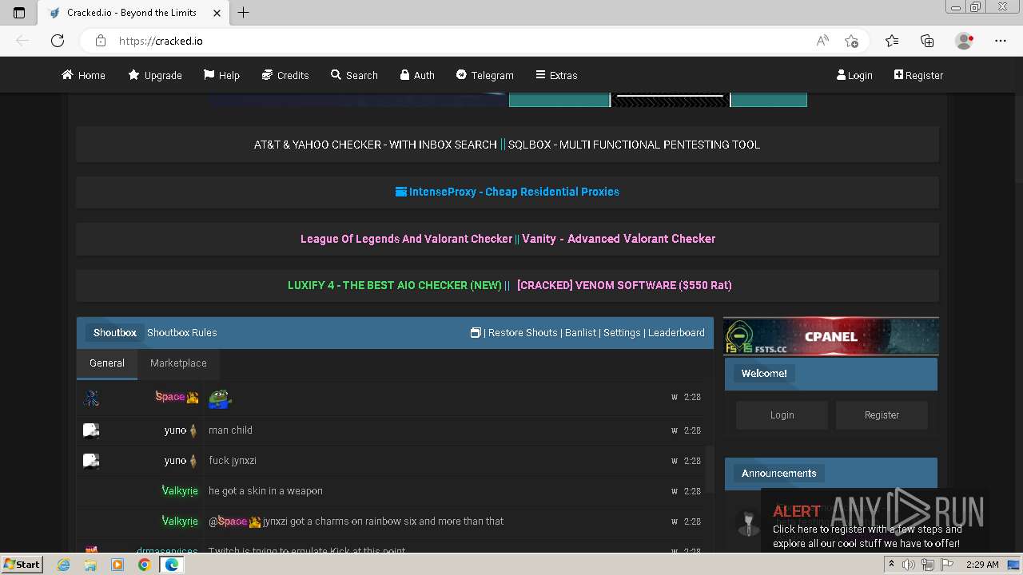Screen dimensions: 1023x575
Task: Open Credits in site navigation
Action: pos(285,75)
